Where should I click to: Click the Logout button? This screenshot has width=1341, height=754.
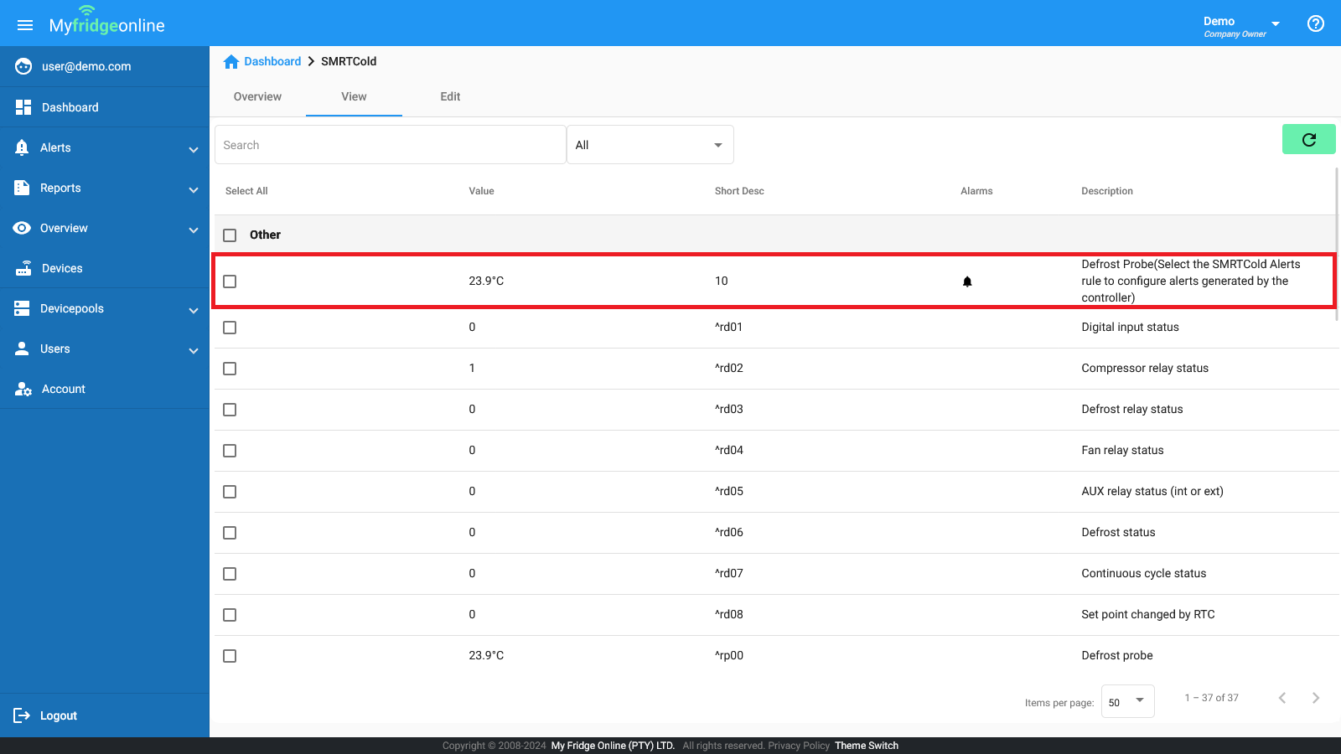point(105,715)
